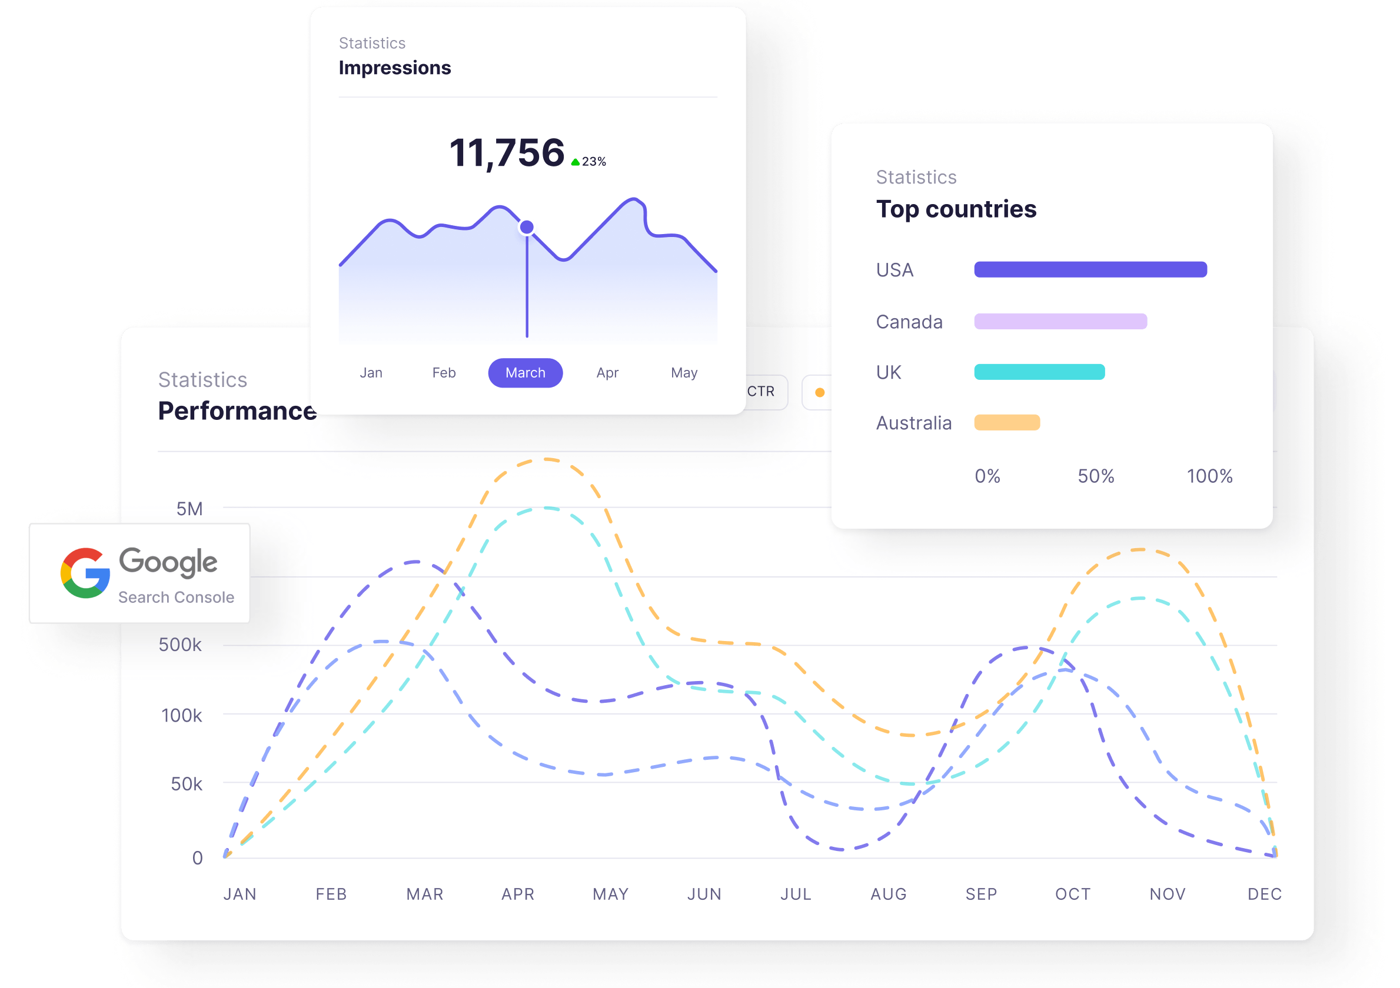1400x988 pixels.
Task: Click the Impressions heading
Action: [x=394, y=68]
